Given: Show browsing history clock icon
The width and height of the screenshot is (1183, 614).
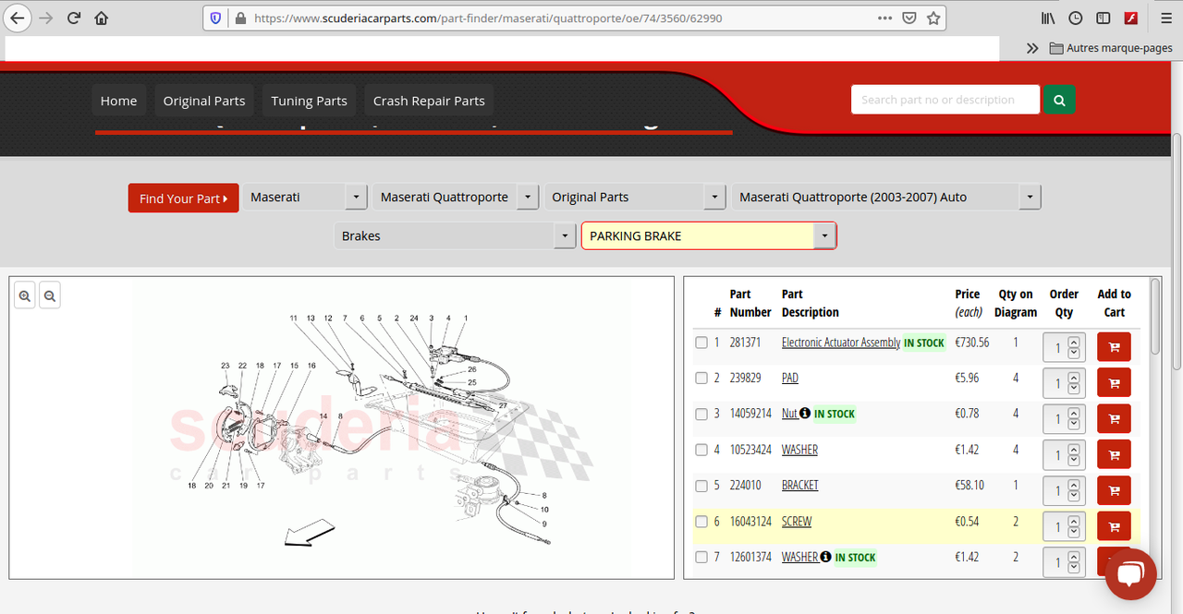Looking at the screenshot, I should [x=1076, y=18].
